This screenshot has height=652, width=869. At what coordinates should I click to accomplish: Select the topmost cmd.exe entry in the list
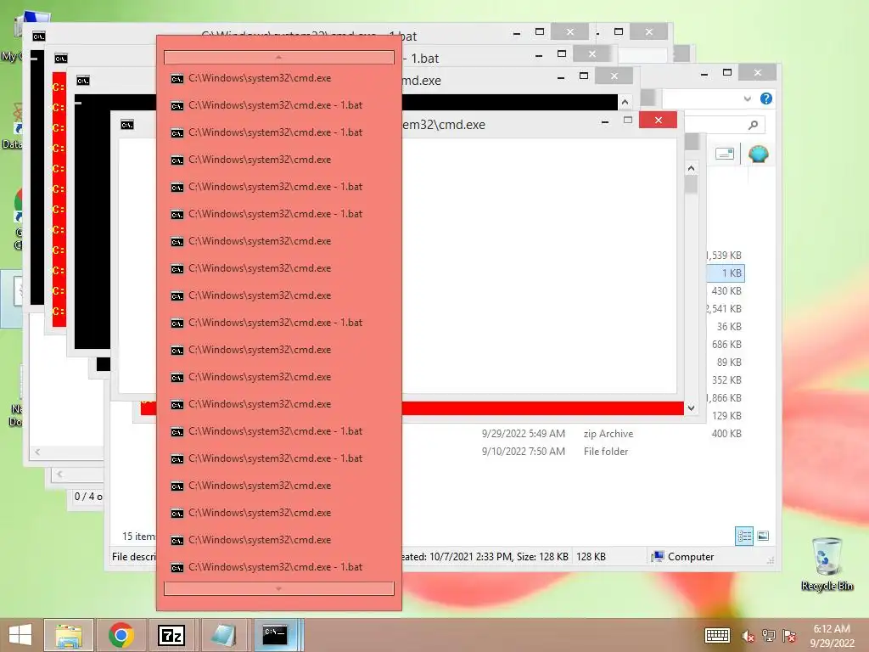click(279, 78)
